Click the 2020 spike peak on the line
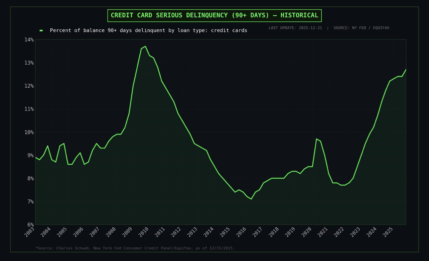The width and height of the screenshot is (429, 261). click(316, 139)
